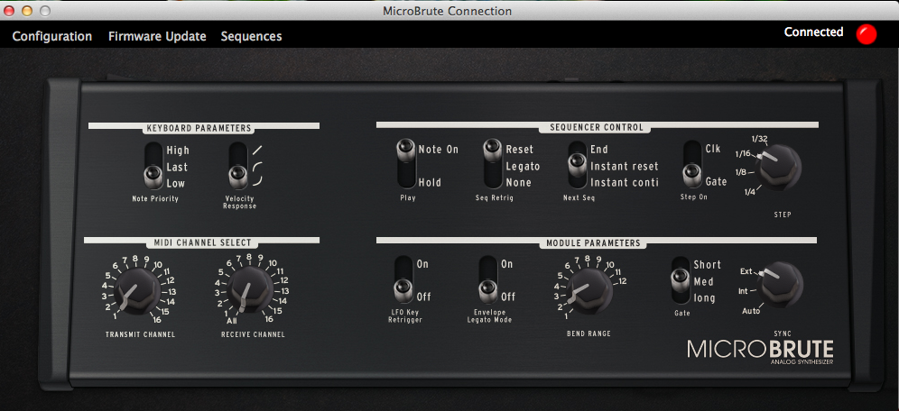
Task: Toggle the Note Priority switch
Action: click(153, 166)
